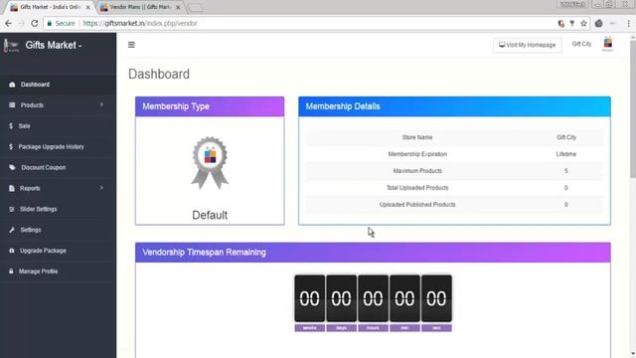This screenshot has height=358, width=636.
Task: Switch to the Gifts Market browser tab
Action: (50, 7)
